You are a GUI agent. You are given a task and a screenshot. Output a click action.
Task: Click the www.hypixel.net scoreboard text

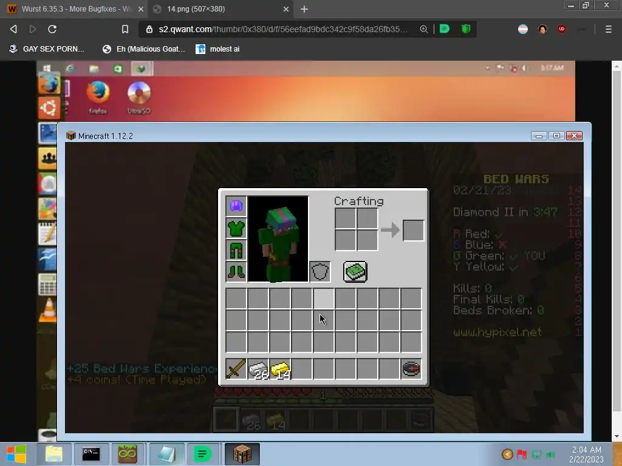pos(497,332)
